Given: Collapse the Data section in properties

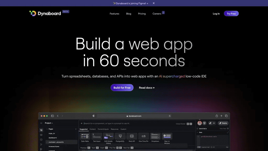Looking at the screenshot, I should (x=197, y=132).
